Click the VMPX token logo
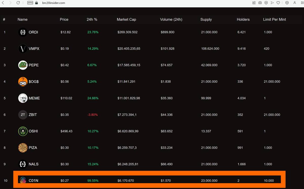Viewport: 304px width, 189px height. [23, 49]
